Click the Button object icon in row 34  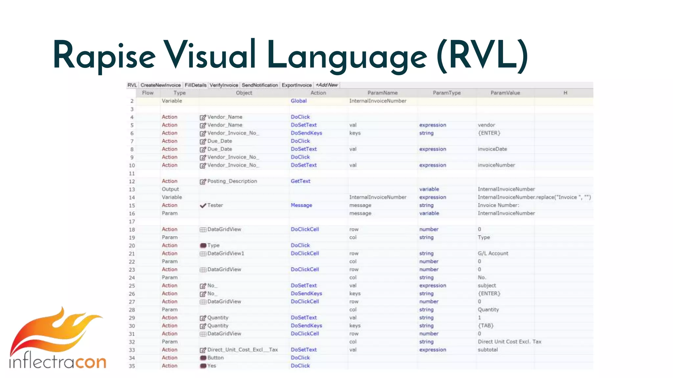click(203, 358)
